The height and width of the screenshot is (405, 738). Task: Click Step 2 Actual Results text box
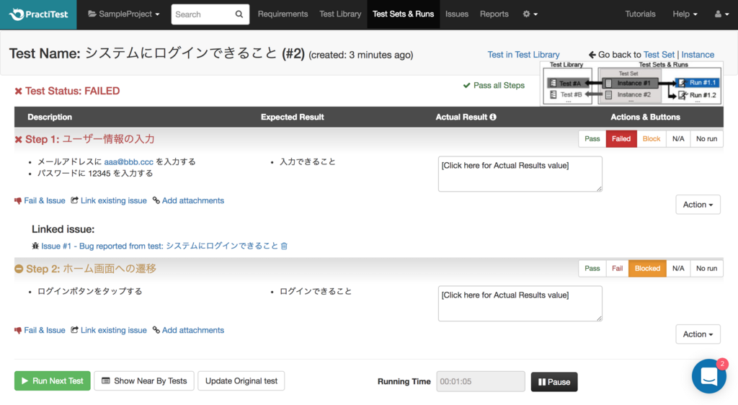pos(520,304)
